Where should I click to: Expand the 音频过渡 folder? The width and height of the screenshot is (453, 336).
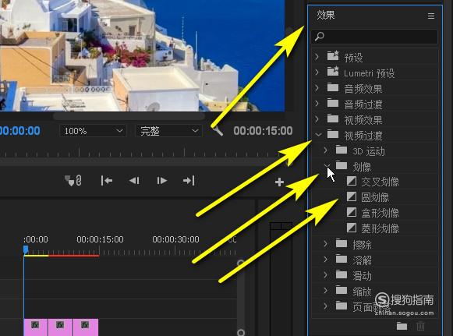317,103
